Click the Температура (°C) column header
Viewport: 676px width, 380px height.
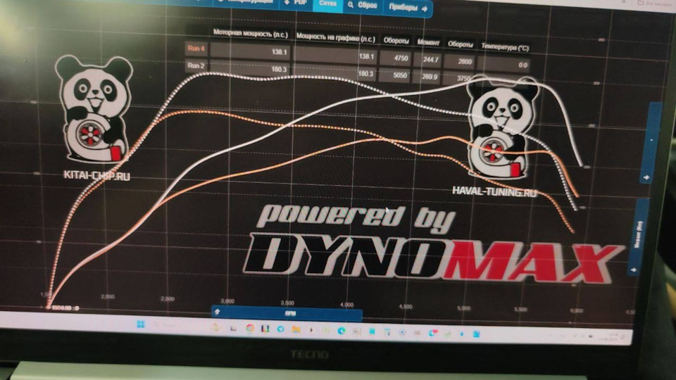coord(504,46)
